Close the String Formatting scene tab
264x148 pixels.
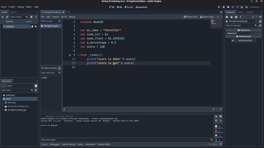point(63,12)
